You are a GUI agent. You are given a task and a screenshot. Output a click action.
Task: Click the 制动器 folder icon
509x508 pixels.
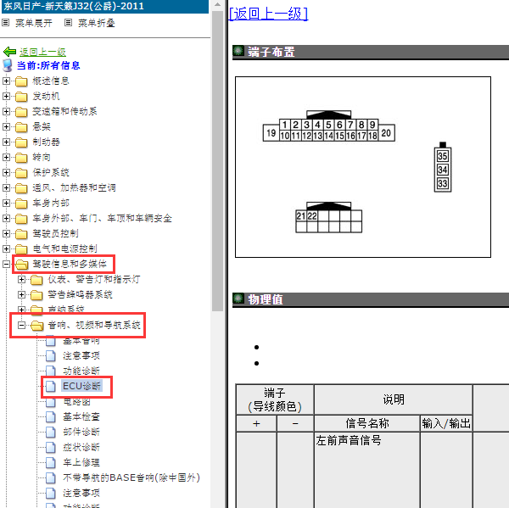click(x=21, y=142)
